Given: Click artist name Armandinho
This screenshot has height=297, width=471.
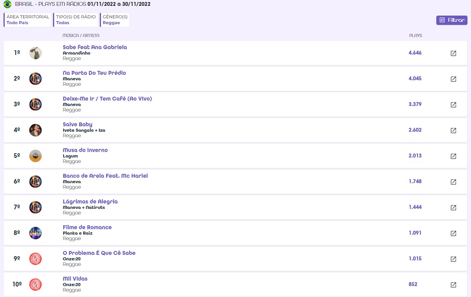Looking at the screenshot, I should click(76, 53).
